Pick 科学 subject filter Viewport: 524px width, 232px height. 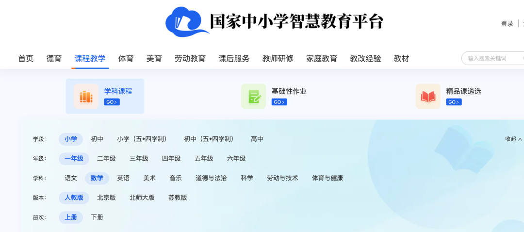point(247,178)
